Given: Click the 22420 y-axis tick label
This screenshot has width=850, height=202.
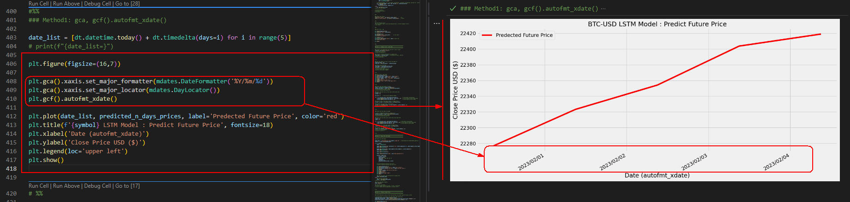Looking at the screenshot, I should [468, 34].
